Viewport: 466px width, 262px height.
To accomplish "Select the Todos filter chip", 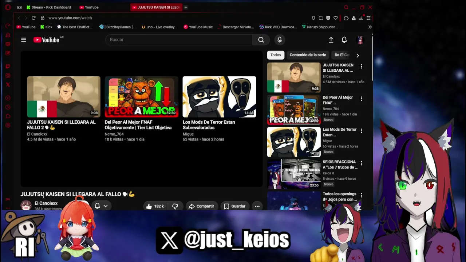I will (276, 55).
